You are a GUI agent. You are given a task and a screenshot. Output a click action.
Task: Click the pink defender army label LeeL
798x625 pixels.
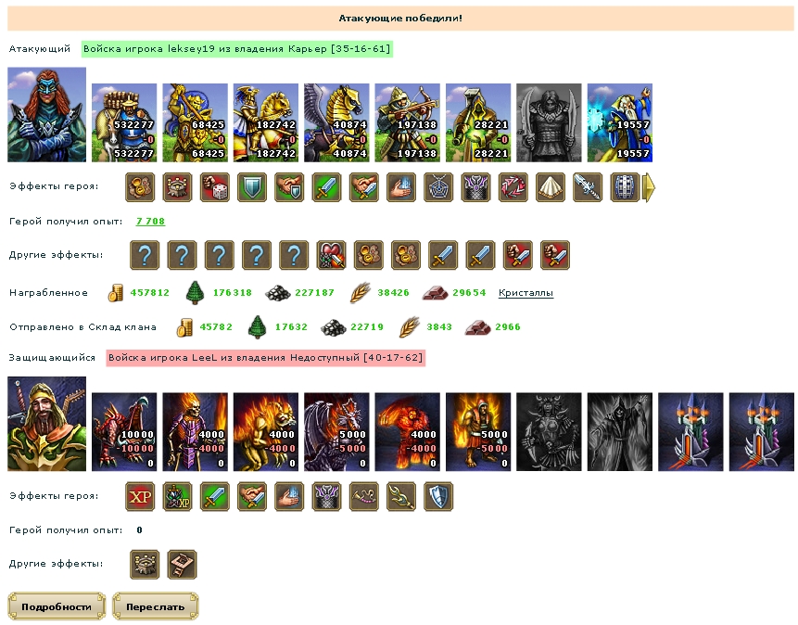[266, 358]
